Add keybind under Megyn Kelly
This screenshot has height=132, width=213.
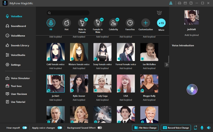tap(149, 100)
